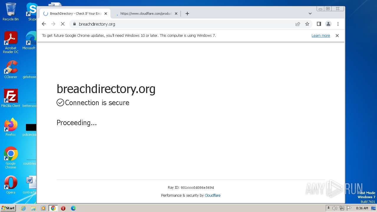Open Opera desktop icon
The height and width of the screenshot is (212, 377).
tap(11, 185)
